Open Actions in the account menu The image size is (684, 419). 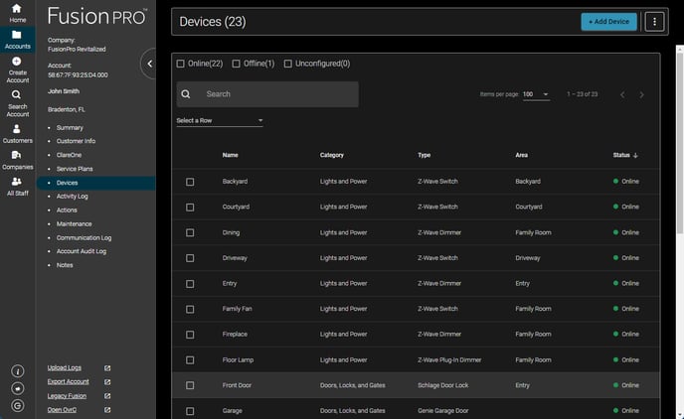[67, 209]
